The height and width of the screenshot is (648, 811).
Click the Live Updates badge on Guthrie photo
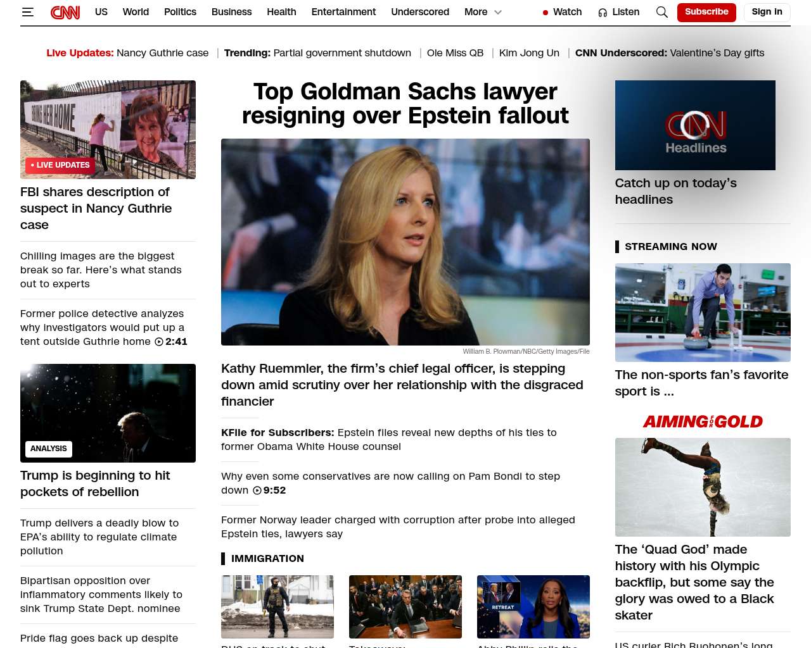(x=60, y=165)
